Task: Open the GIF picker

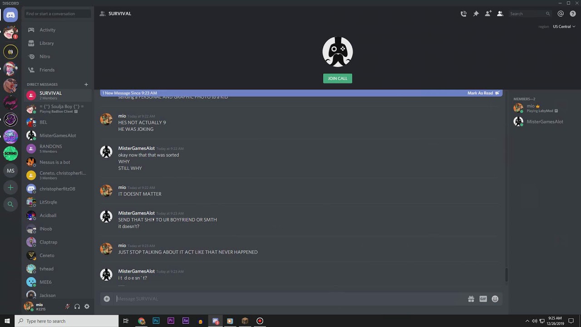Action: click(x=483, y=299)
